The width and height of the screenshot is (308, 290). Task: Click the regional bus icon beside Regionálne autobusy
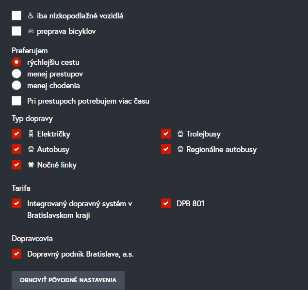coord(180,150)
